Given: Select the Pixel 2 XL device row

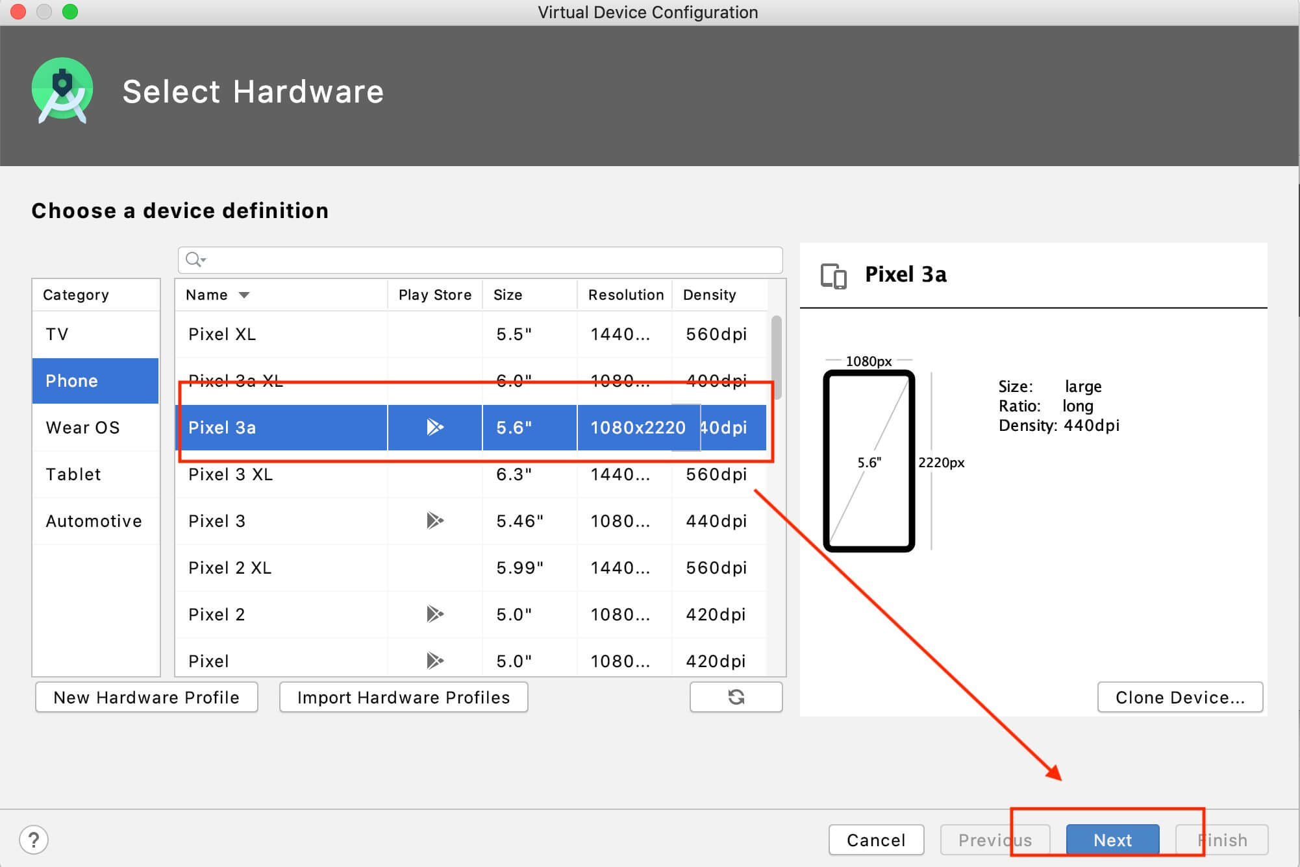Looking at the screenshot, I should (x=325, y=567).
